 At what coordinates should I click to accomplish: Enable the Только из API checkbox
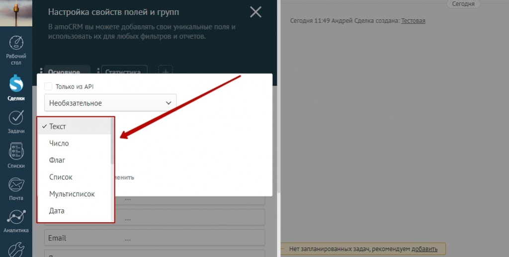(x=48, y=86)
